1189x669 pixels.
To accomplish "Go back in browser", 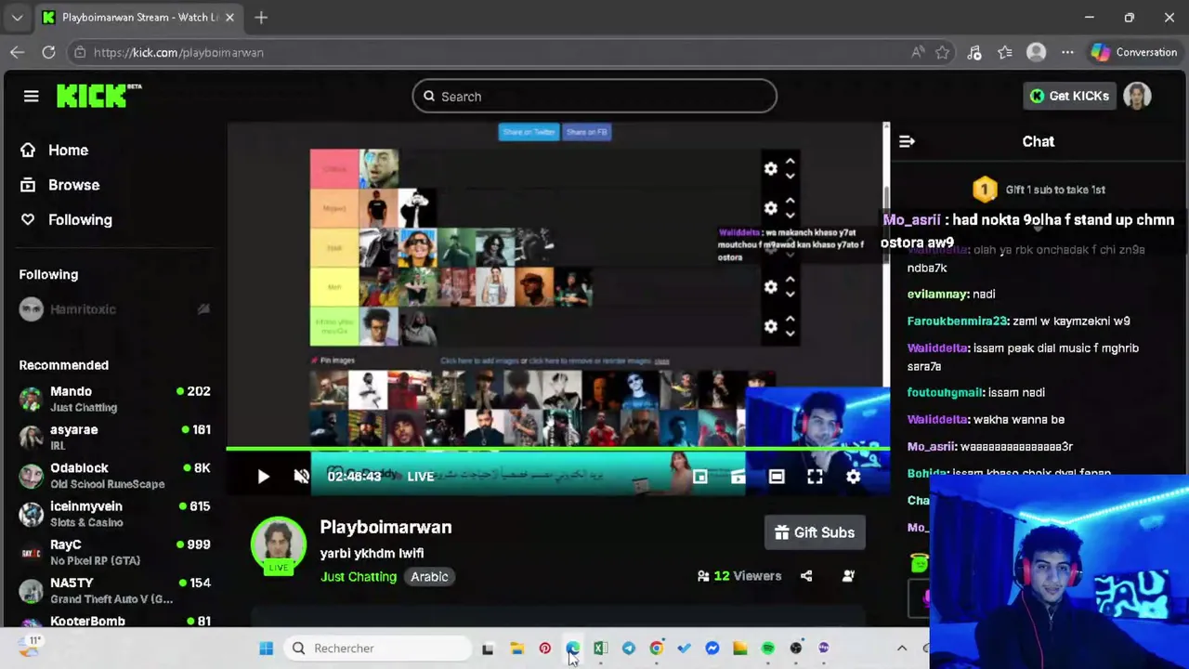I will click(x=17, y=53).
